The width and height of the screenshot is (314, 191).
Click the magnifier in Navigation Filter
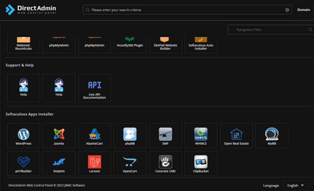(x=310, y=30)
